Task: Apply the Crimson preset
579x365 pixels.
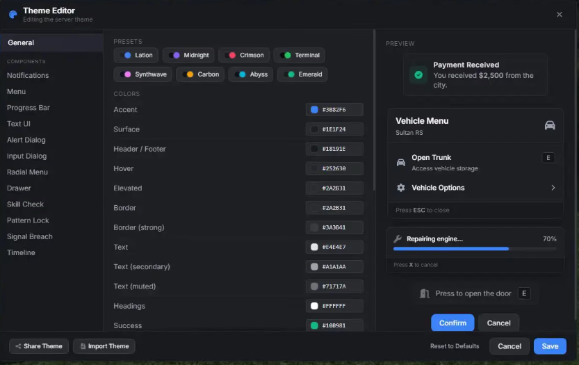Action: pos(244,55)
